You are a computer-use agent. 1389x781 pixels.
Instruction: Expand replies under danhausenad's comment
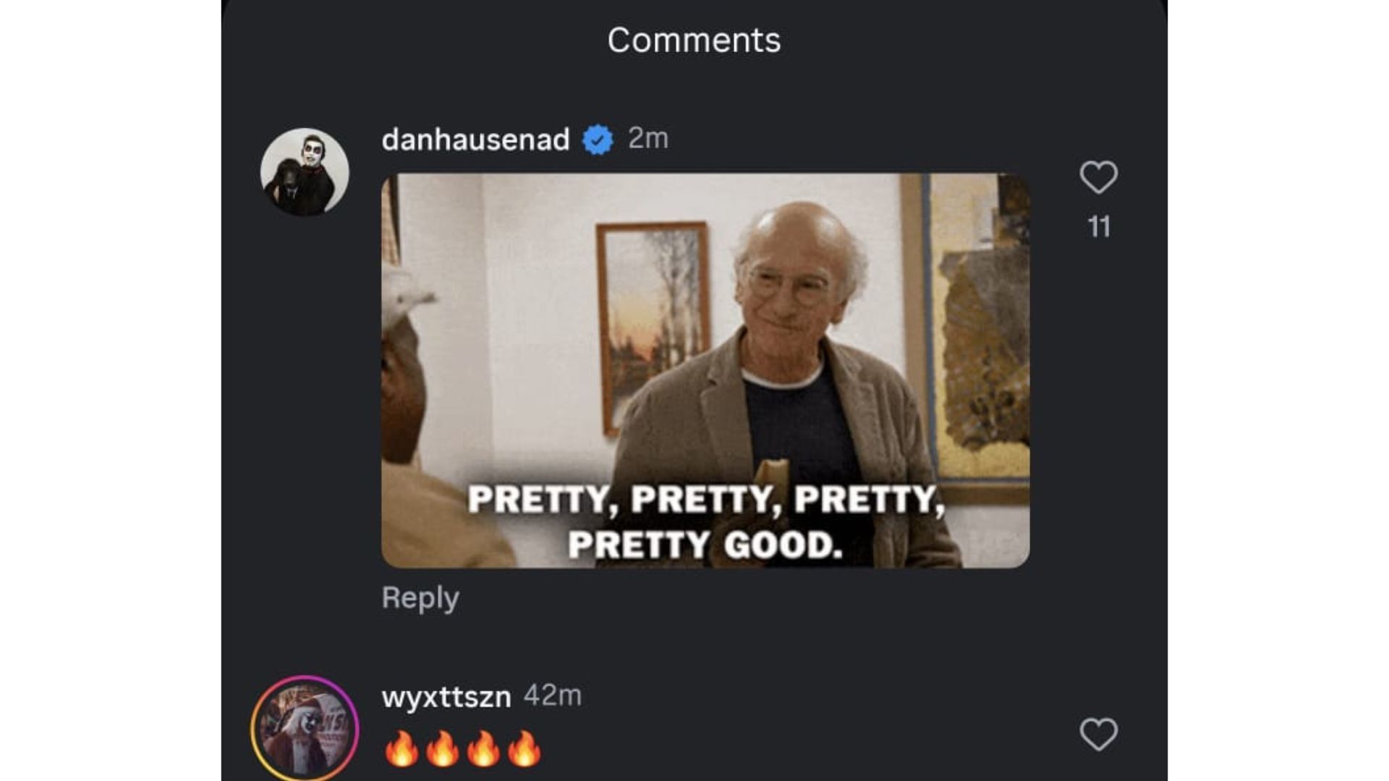click(421, 597)
